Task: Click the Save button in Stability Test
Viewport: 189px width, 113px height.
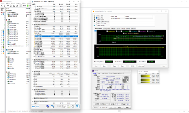Action: coord(122,66)
